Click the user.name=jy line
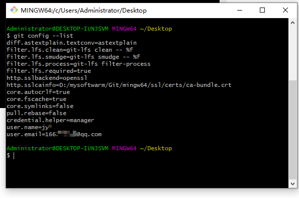The width and height of the screenshot is (299, 198). [29, 127]
